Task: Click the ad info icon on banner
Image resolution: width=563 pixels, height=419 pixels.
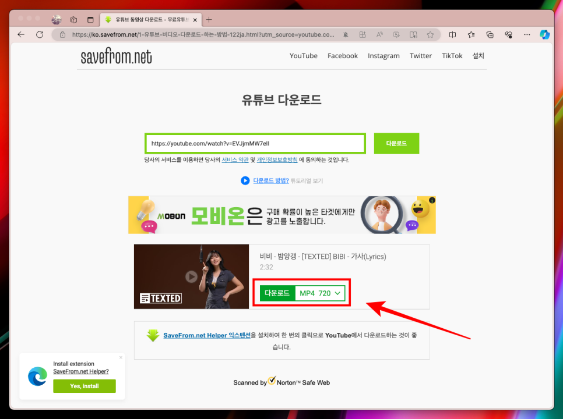Action: 432,200
